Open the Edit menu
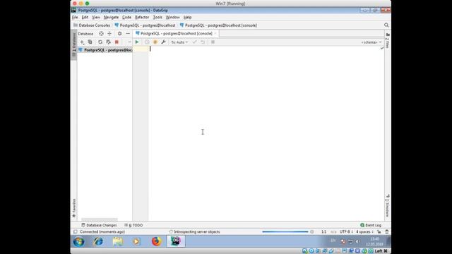Viewport: 452px width, 254px height. (x=85, y=17)
